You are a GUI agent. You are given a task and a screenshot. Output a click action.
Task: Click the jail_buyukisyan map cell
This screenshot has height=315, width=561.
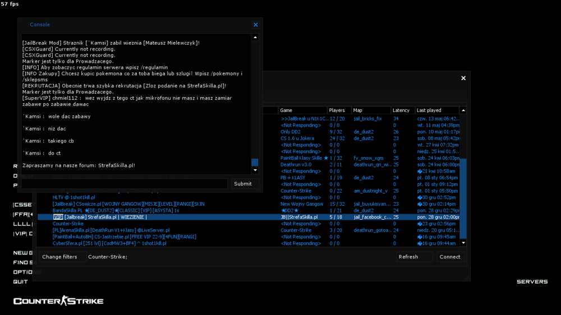point(372,204)
